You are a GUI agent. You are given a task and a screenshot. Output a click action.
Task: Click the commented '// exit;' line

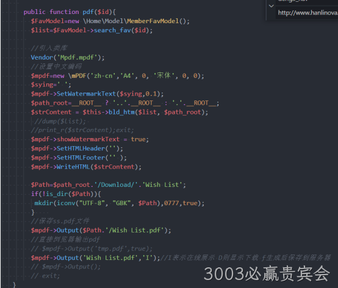[45, 276]
